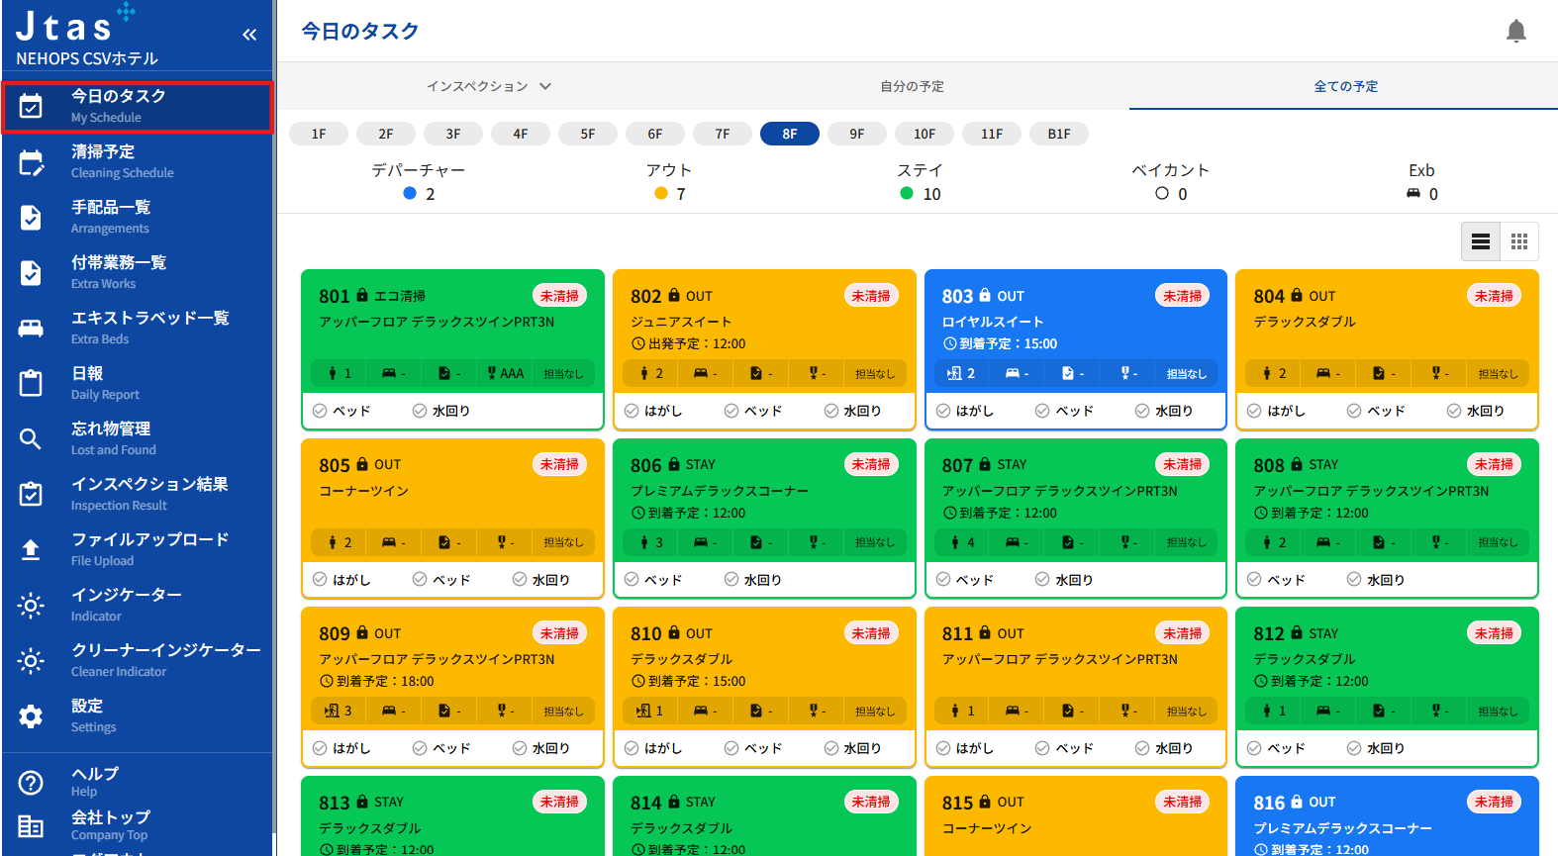The image size is (1558, 856).
Task: Switch to grid view layout
Action: point(1519,241)
